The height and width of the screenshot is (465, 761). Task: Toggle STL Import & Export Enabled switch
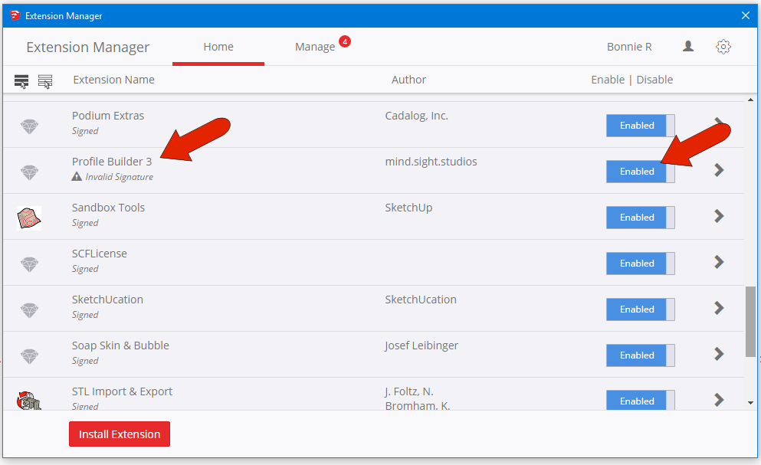tap(640, 401)
